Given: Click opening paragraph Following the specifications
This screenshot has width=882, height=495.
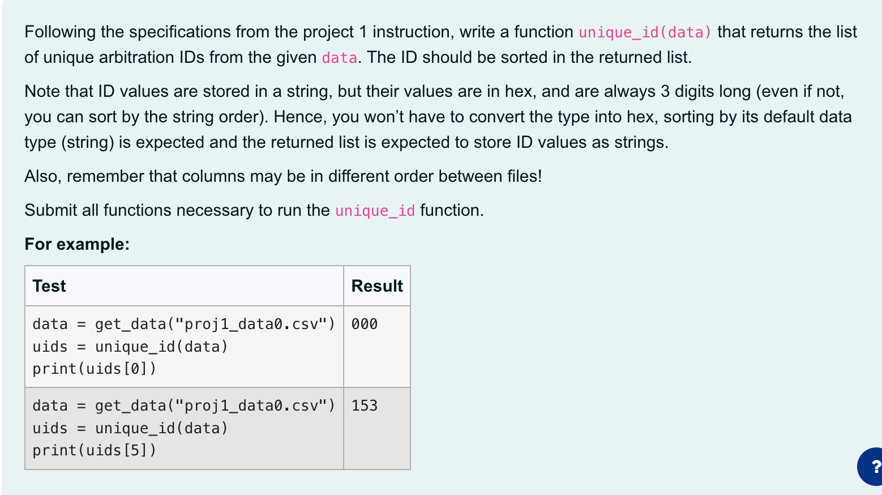Looking at the screenshot, I should point(440,44).
